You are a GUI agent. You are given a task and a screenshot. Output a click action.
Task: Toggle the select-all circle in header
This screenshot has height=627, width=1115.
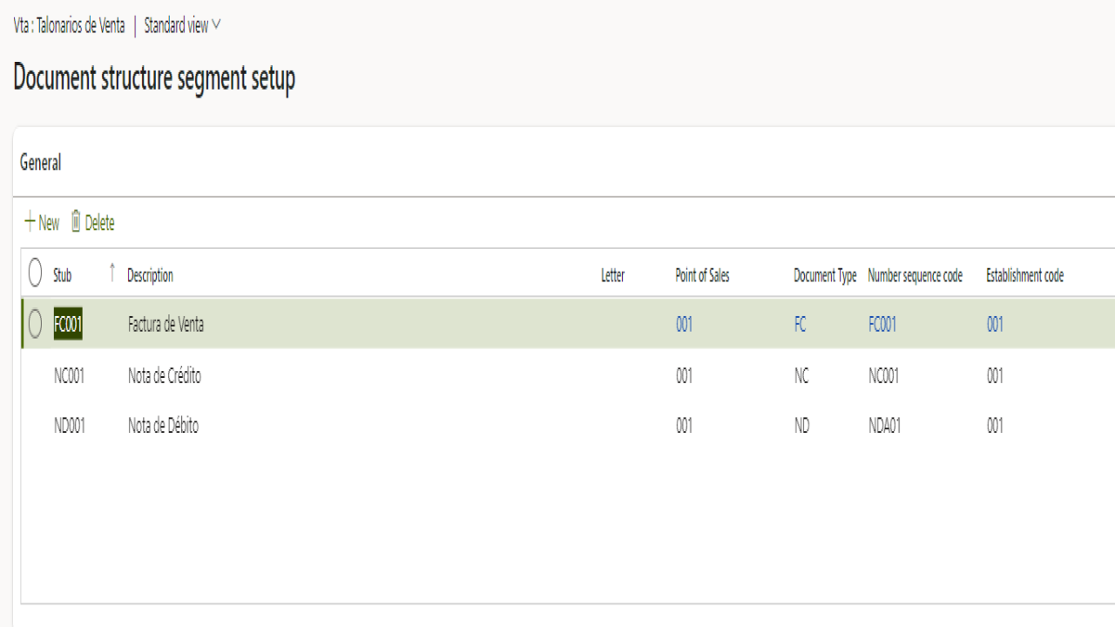click(35, 273)
